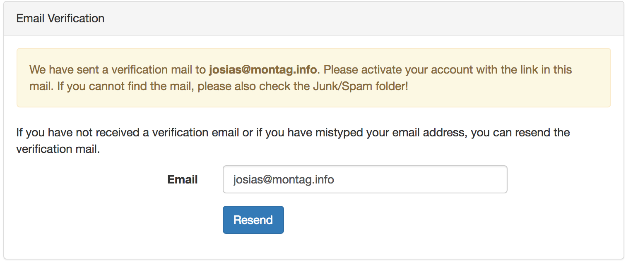Viewport: 626px width, 262px height.
Task: Click 'Please activate your account' sentence
Action: [x=397, y=69]
